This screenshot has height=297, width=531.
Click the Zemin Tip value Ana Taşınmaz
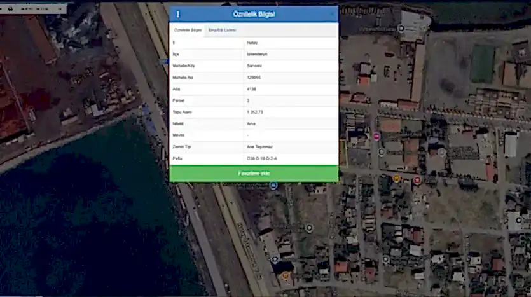coord(259,146)
